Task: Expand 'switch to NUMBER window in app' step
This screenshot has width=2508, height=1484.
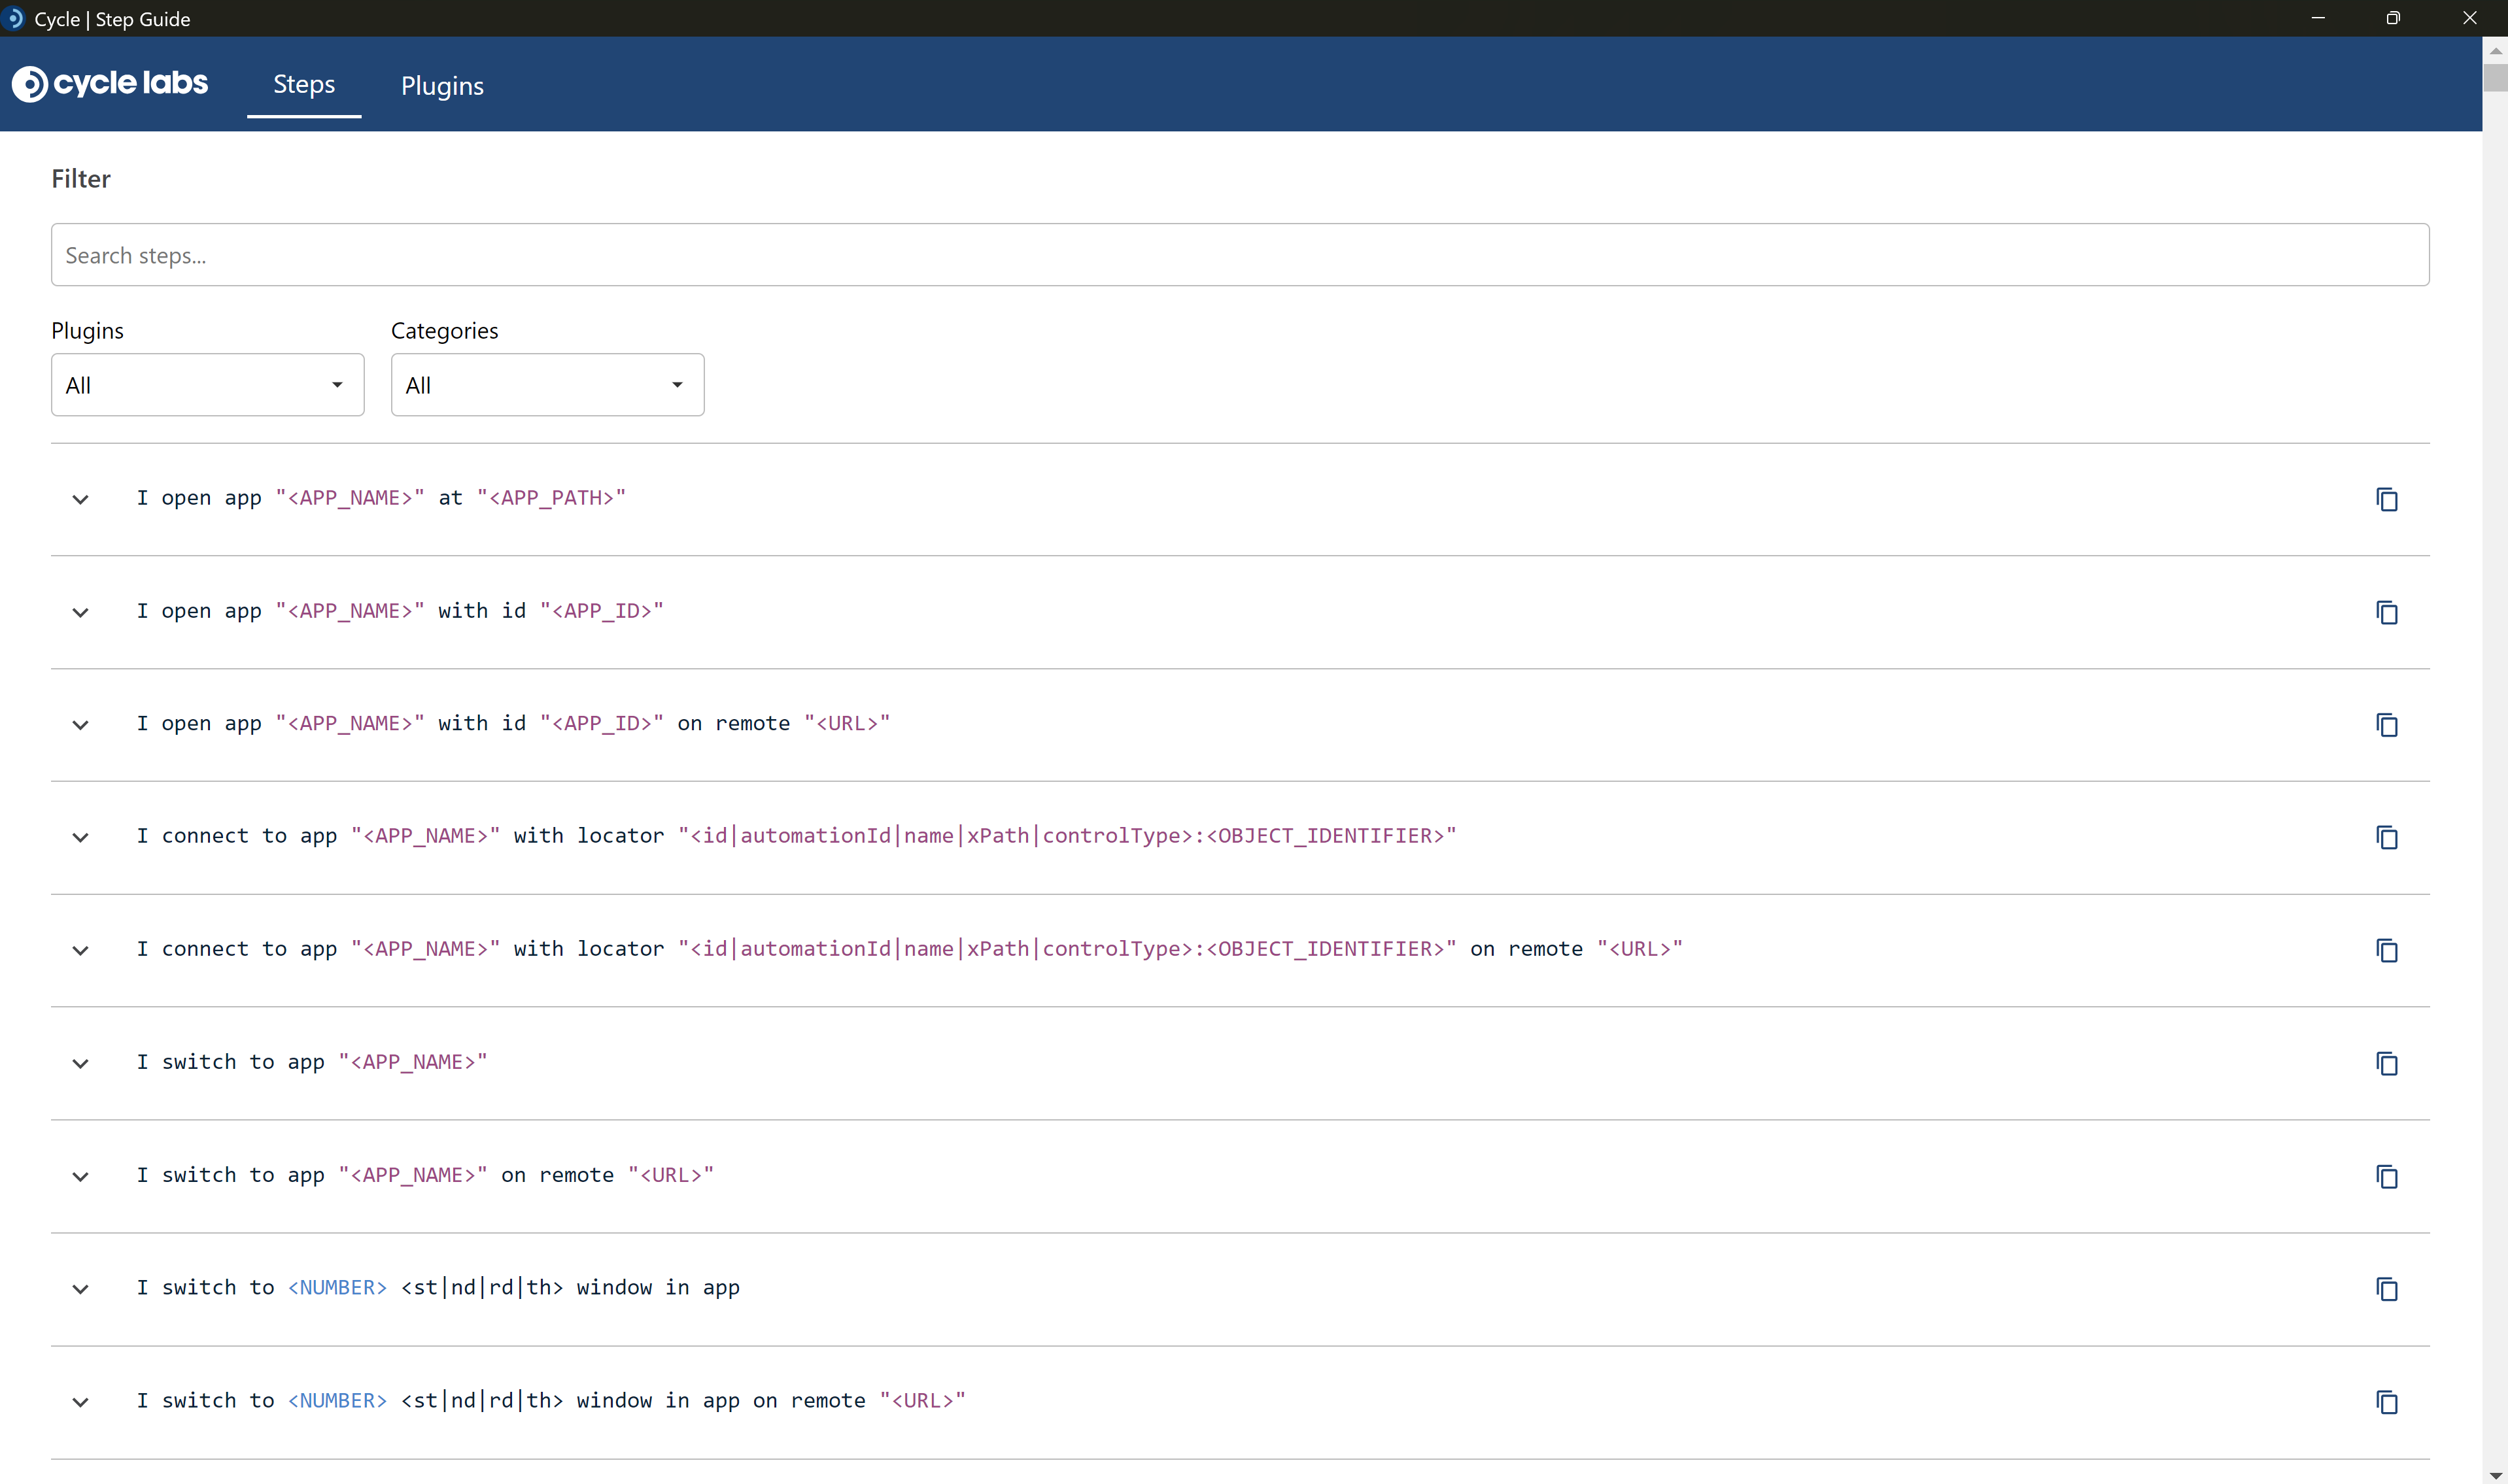Action: point(81,1289)
